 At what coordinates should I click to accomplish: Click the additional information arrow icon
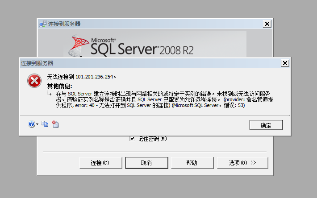[49, 93]
